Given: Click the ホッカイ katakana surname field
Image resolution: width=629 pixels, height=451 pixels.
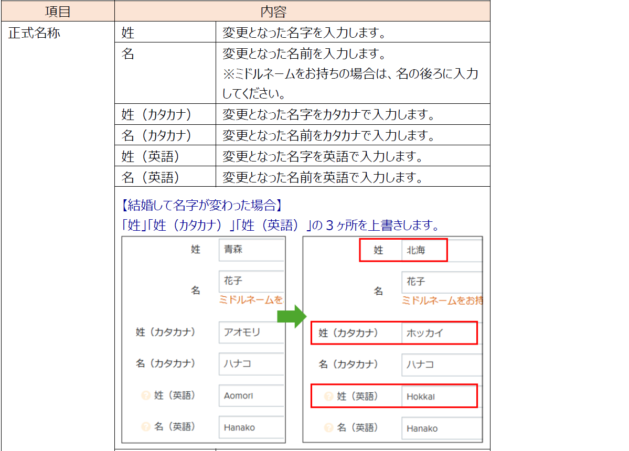Looking at the screenshot, I should [x=442, y=333].
